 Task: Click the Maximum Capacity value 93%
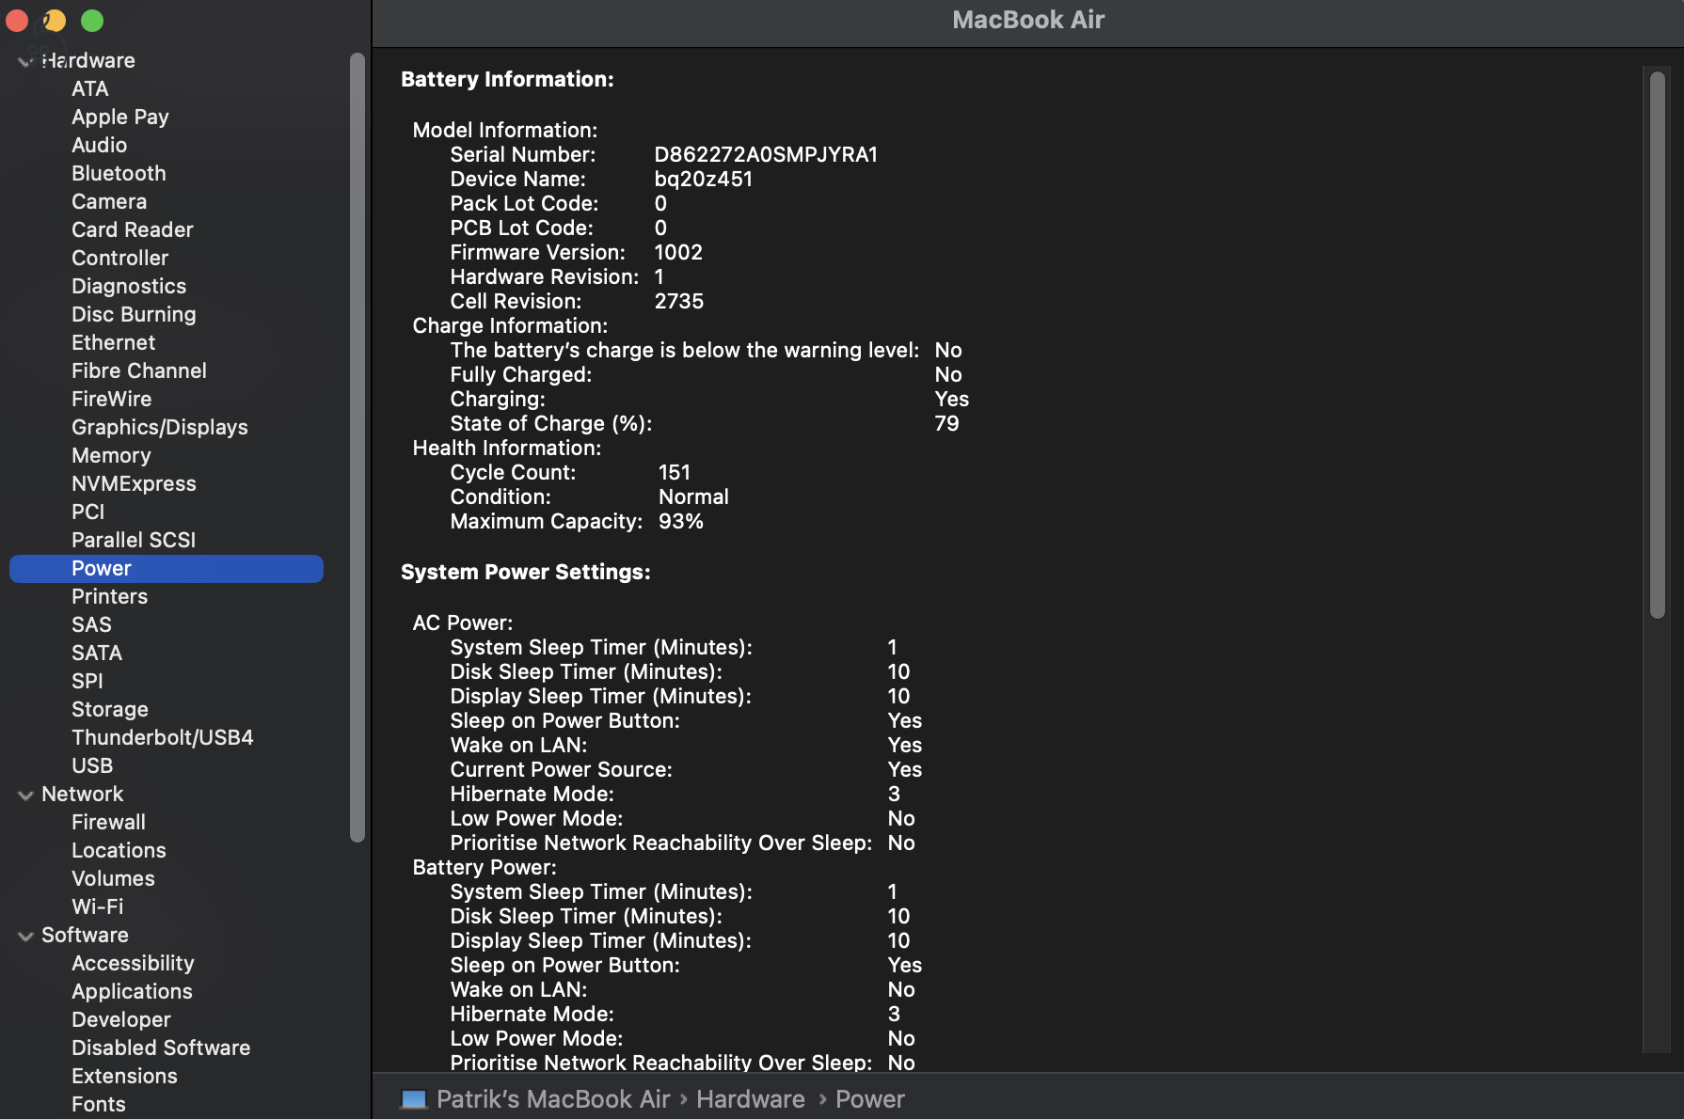[x=681, y=521]
